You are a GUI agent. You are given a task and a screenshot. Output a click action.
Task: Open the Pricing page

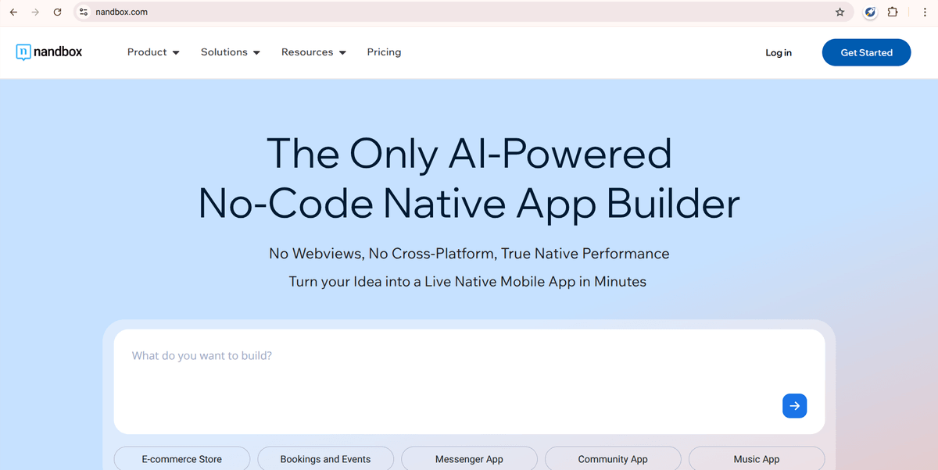click(384, 52)
